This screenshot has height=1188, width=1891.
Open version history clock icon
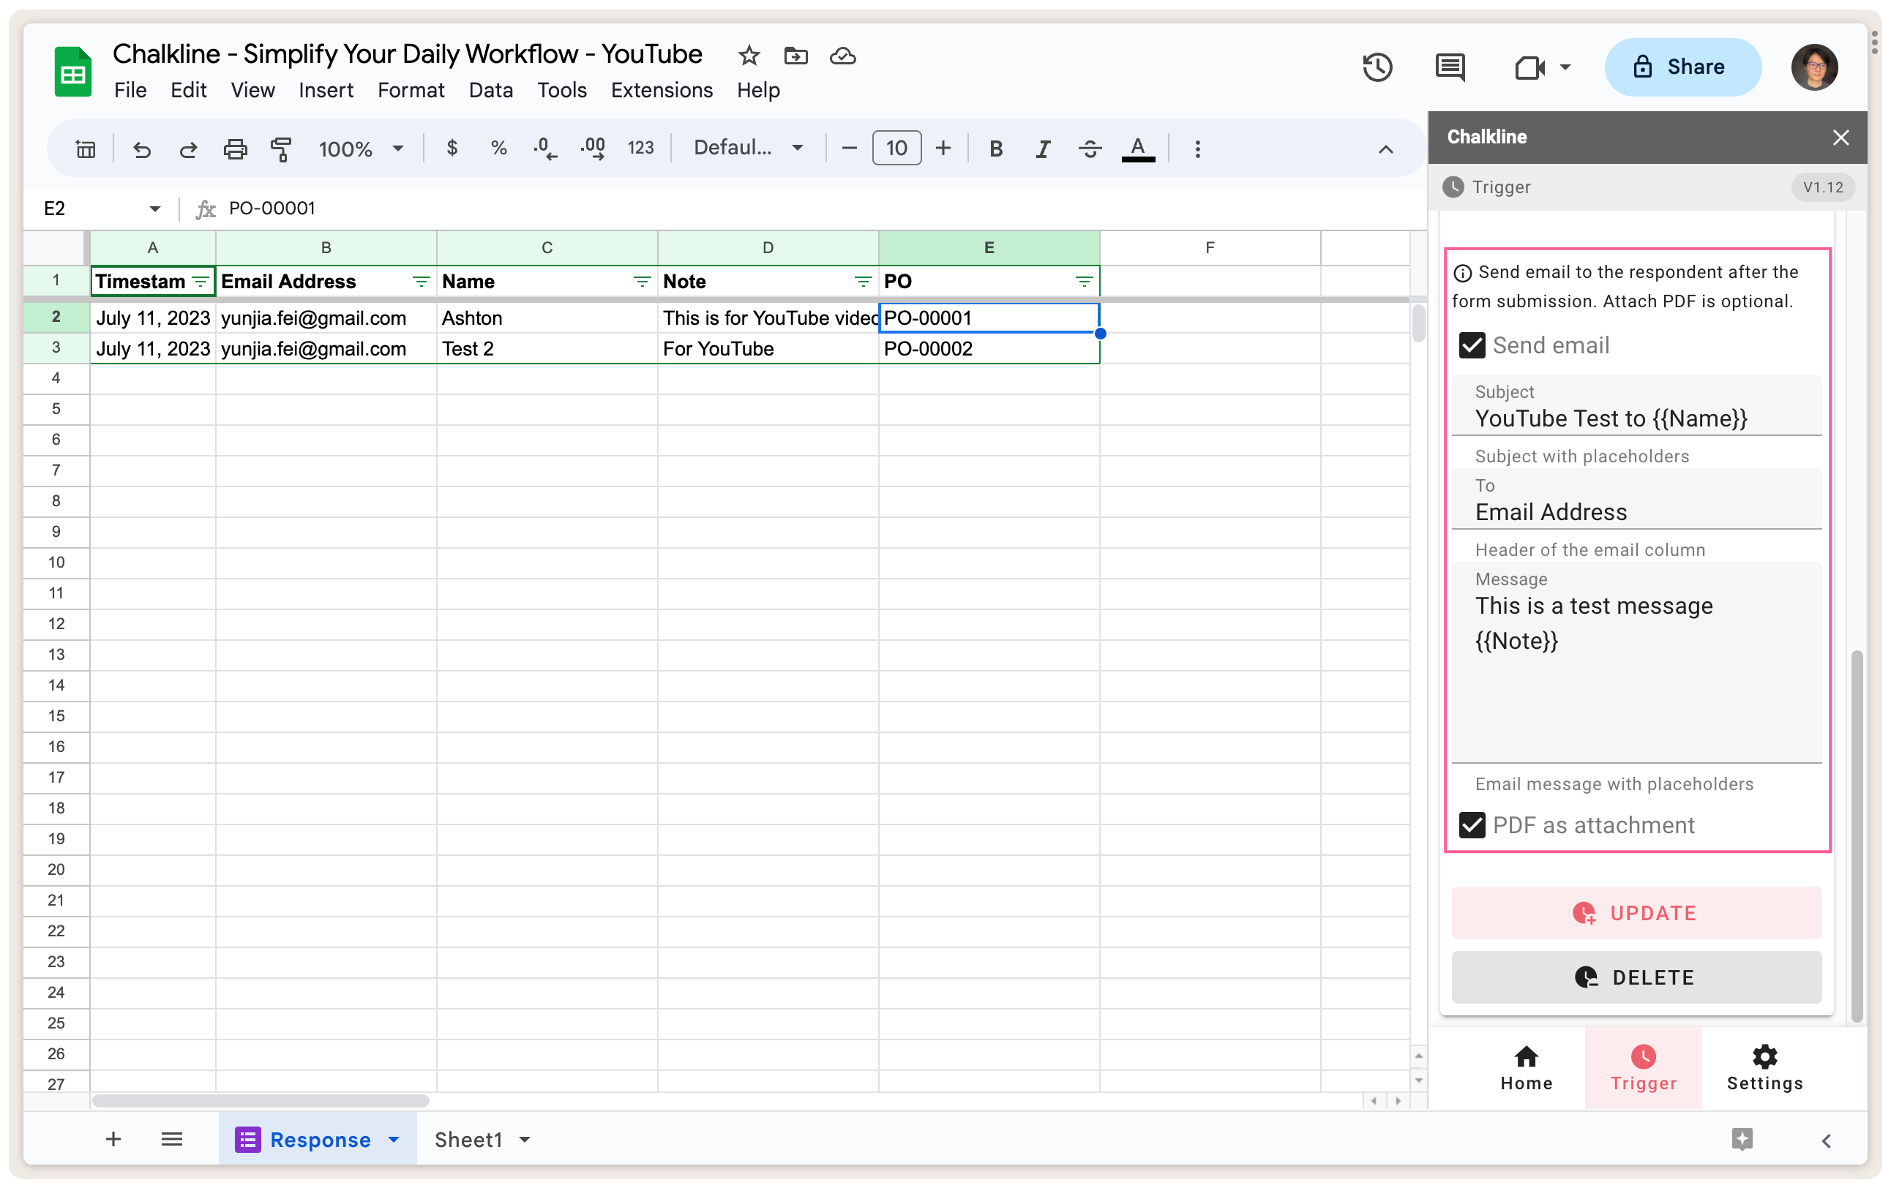pyautogui.click(x=1377, y=67)
